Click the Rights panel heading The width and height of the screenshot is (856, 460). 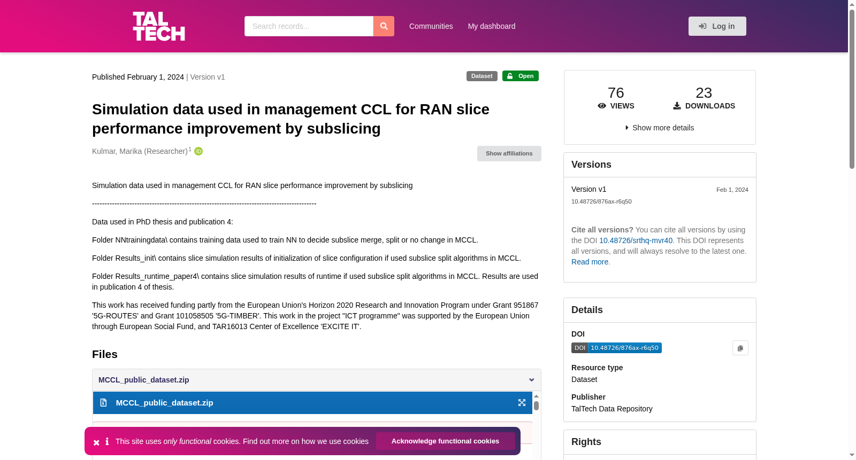[586, 442]
